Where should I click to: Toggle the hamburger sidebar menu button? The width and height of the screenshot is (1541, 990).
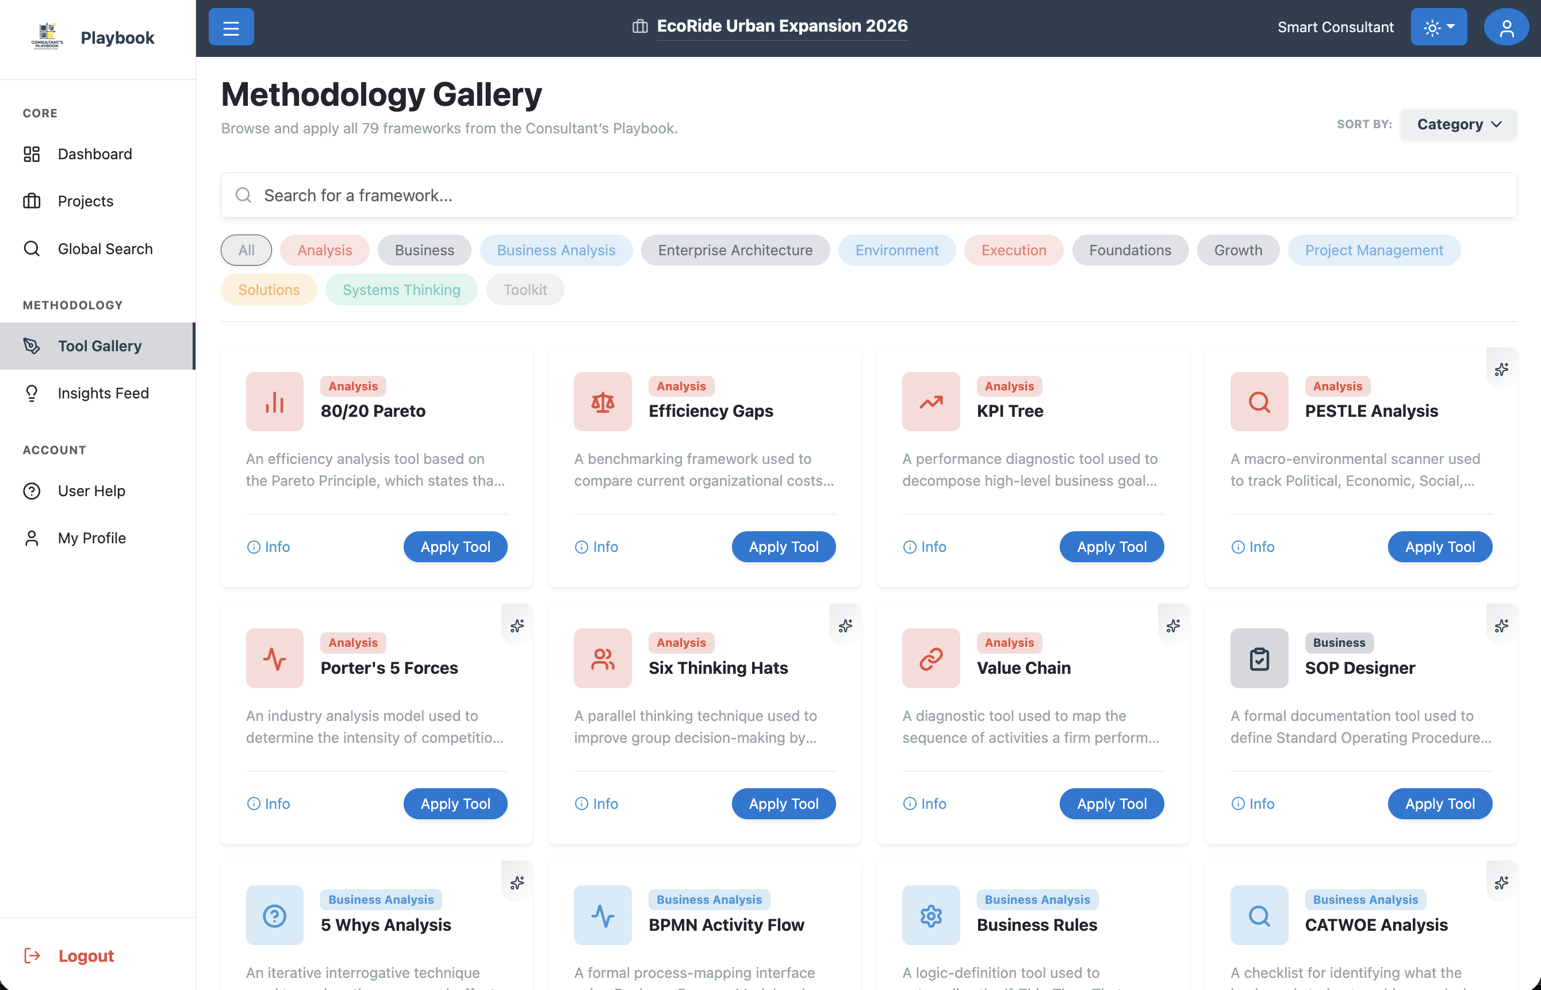click(231, 28)
